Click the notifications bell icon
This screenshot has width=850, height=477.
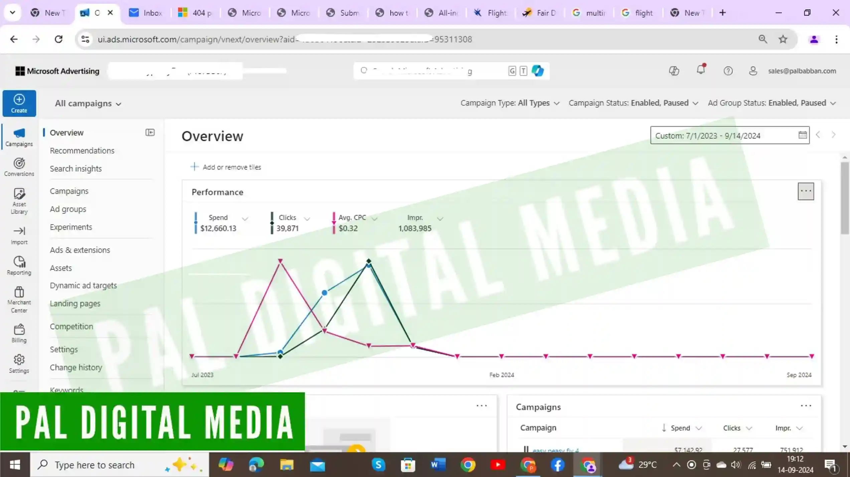coord(701,70)
